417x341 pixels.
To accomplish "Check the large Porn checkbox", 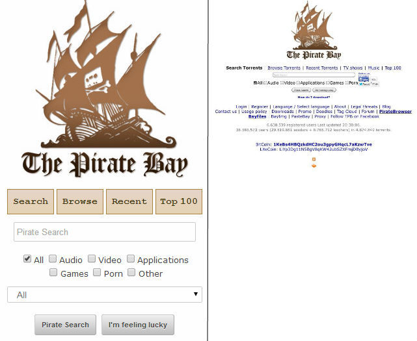I will click(x=97, y=272).
